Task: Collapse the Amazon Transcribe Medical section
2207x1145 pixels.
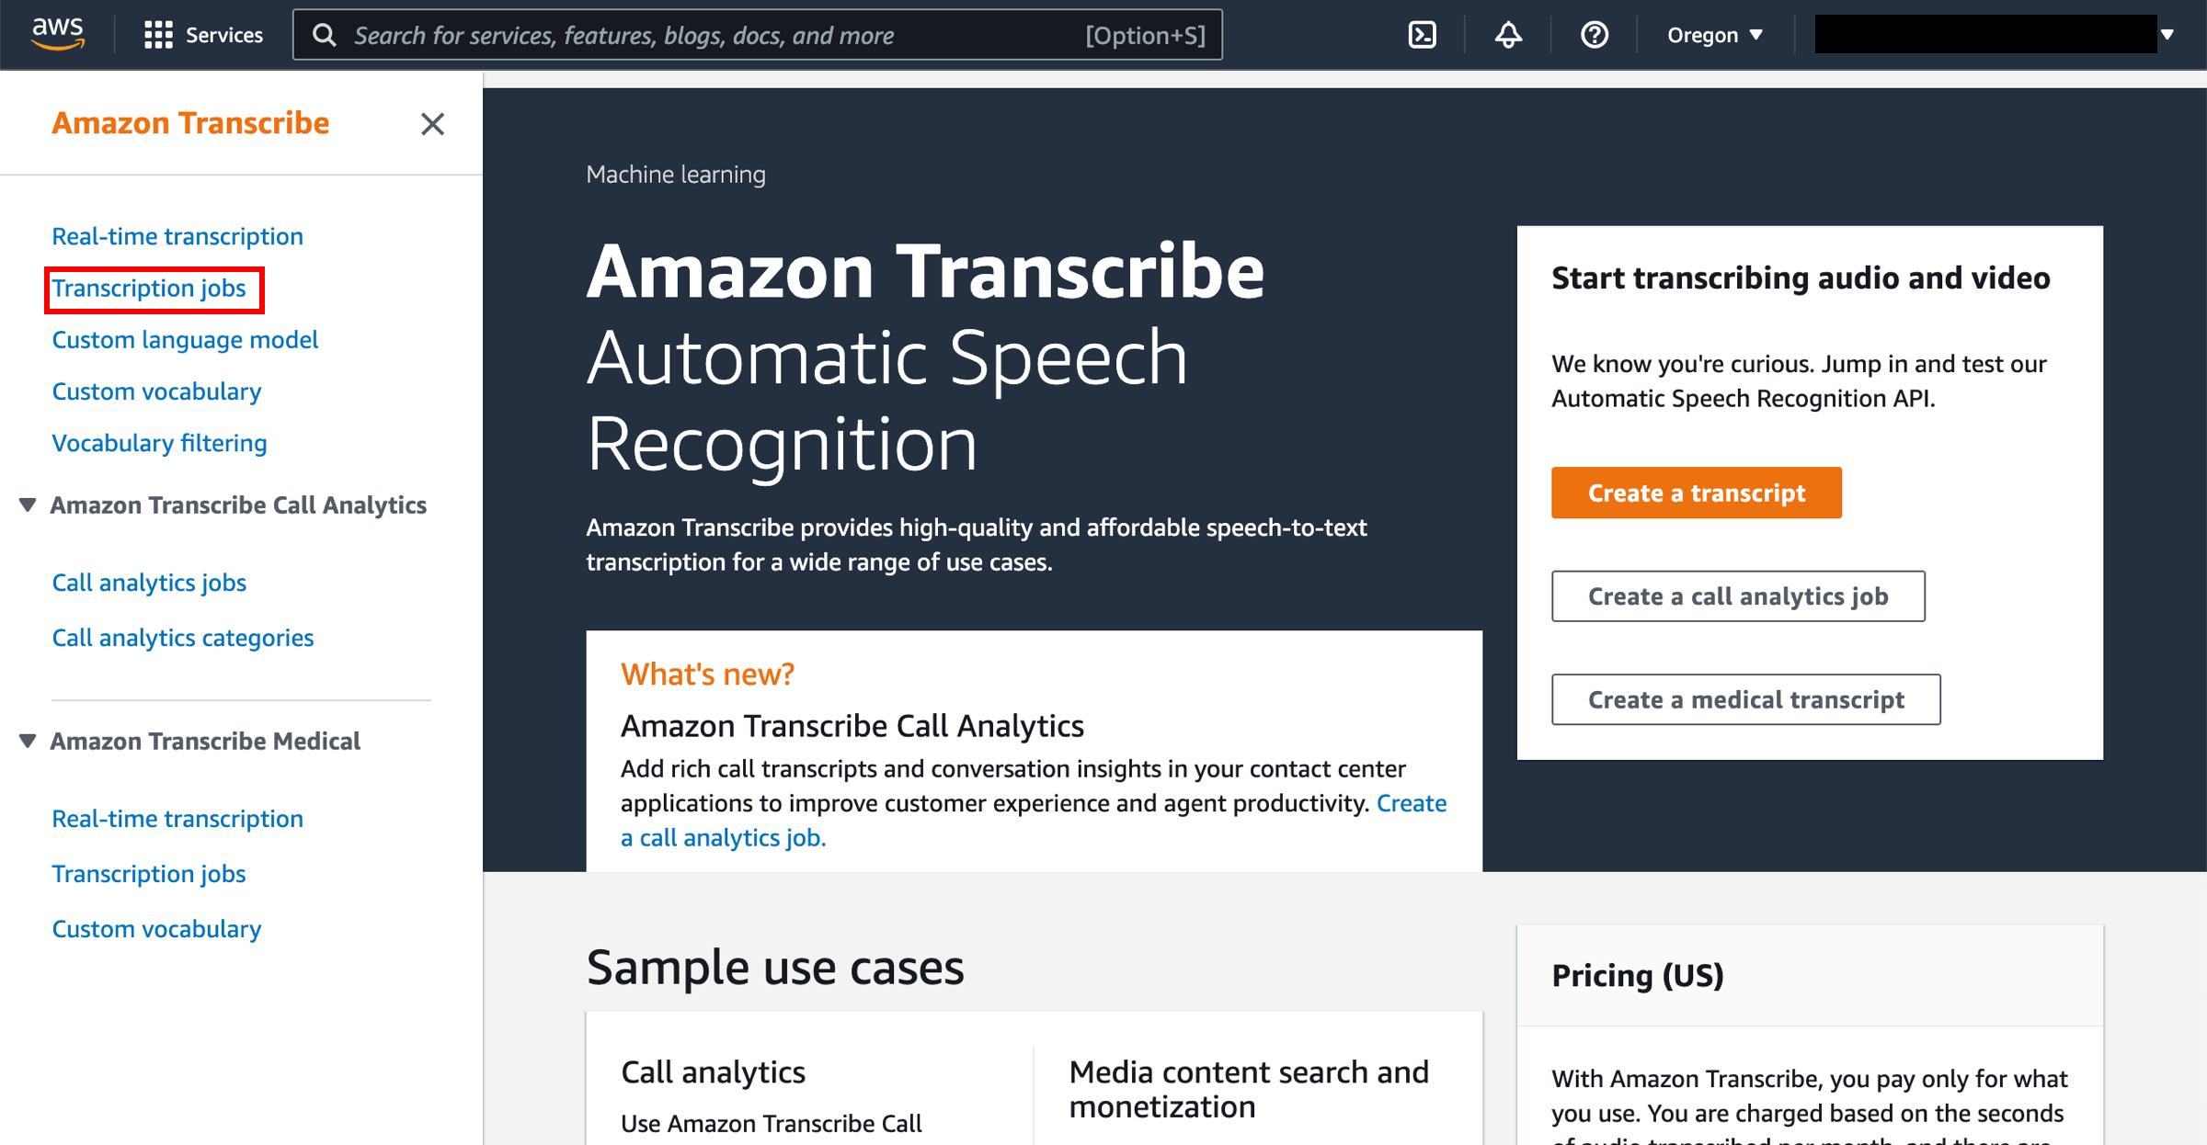Action: (x=27, y=742)
